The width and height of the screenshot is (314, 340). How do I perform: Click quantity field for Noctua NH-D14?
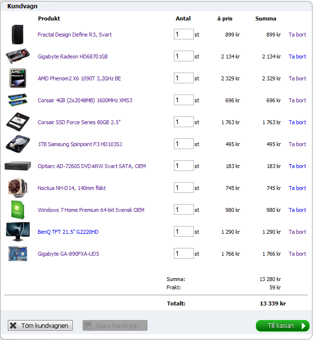coord(184,188)
